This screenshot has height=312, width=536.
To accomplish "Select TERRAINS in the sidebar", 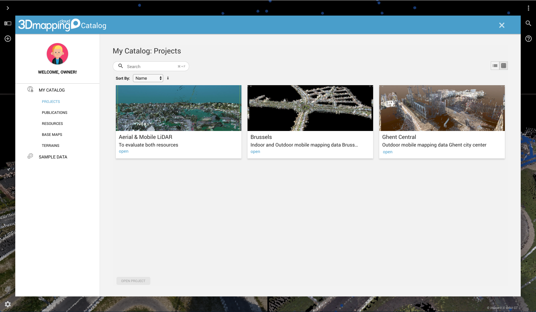I will (50, 146).
